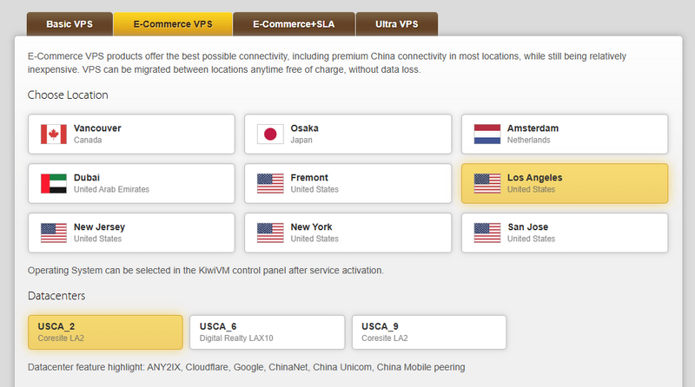Click the US flag beside Fremont
The height and width of the screenshot is (387, 695).
pyautogui.click(x=270, y=183)
